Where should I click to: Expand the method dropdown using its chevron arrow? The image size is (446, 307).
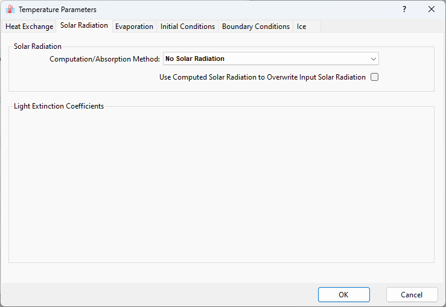point(373,59)
